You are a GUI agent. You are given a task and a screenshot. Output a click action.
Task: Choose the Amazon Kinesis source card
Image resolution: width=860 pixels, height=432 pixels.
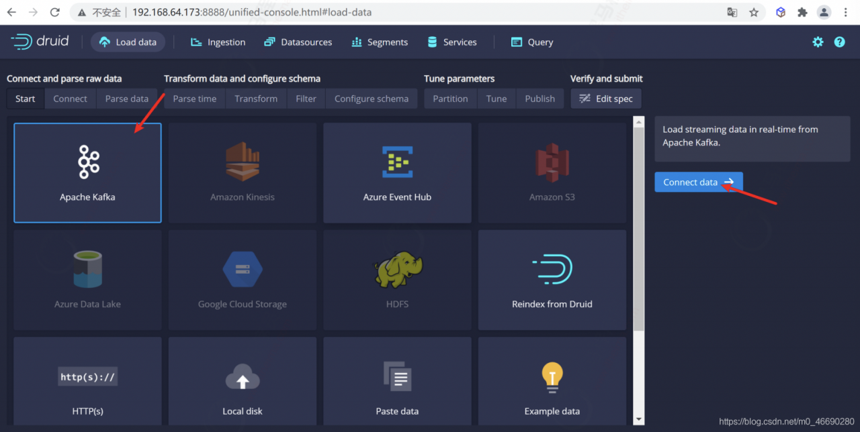243,173
